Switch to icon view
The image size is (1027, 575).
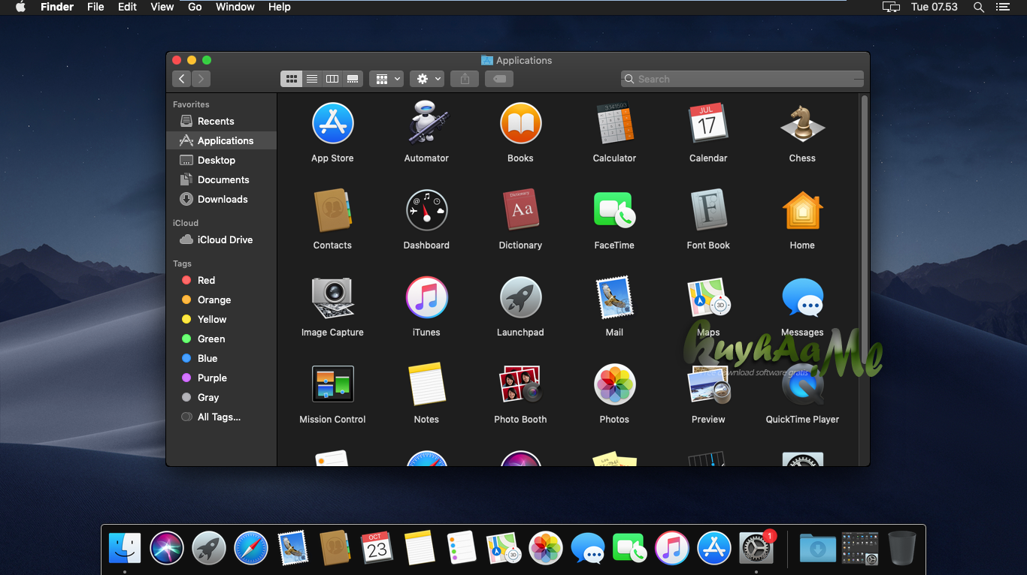click(x=292, y=79)
